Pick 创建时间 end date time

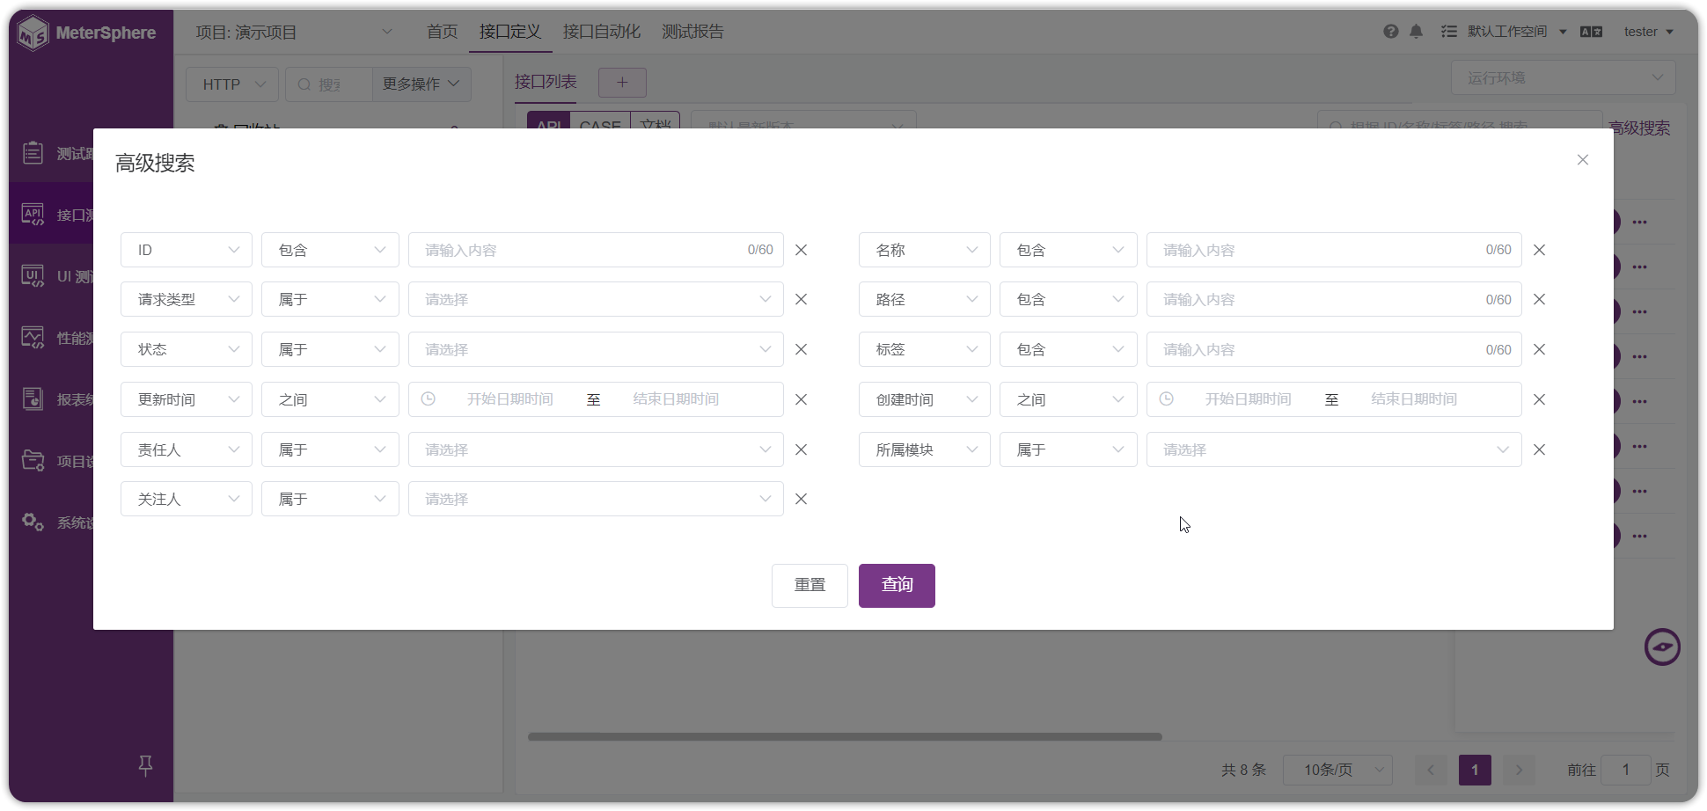pyautogui.click(x=1414, y=399)
